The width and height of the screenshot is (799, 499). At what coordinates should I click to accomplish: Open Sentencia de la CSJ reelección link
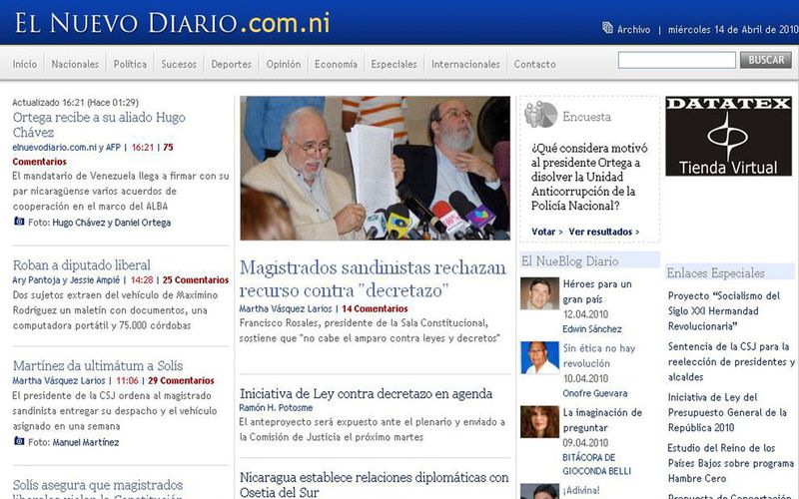pyautogui.click(x=731, y=361)
